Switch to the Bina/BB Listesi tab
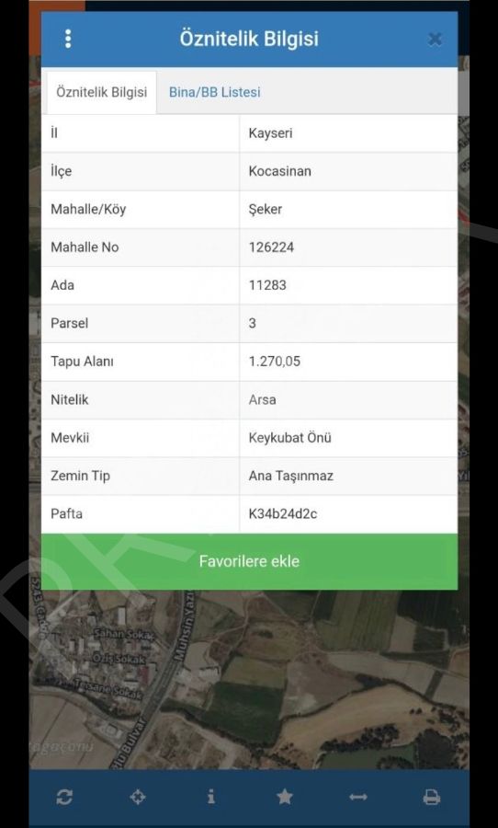 [214, 92]
